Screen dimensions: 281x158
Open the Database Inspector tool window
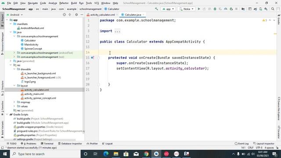pyautogui.click(x=70, y=144)
